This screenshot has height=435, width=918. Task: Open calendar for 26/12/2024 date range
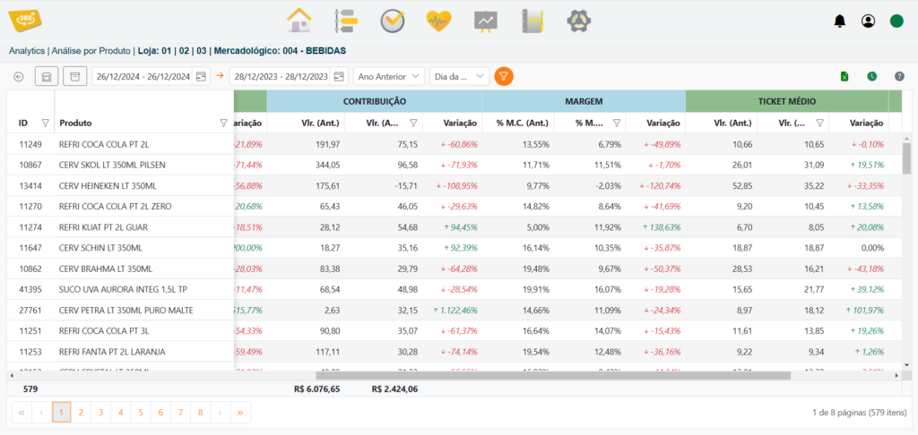point(201,77)
